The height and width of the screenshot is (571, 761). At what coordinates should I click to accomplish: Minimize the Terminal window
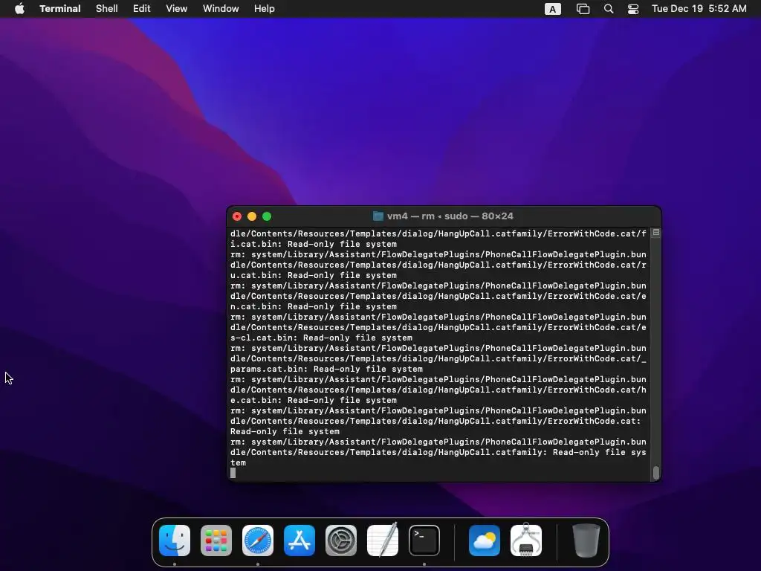(252, 216)
